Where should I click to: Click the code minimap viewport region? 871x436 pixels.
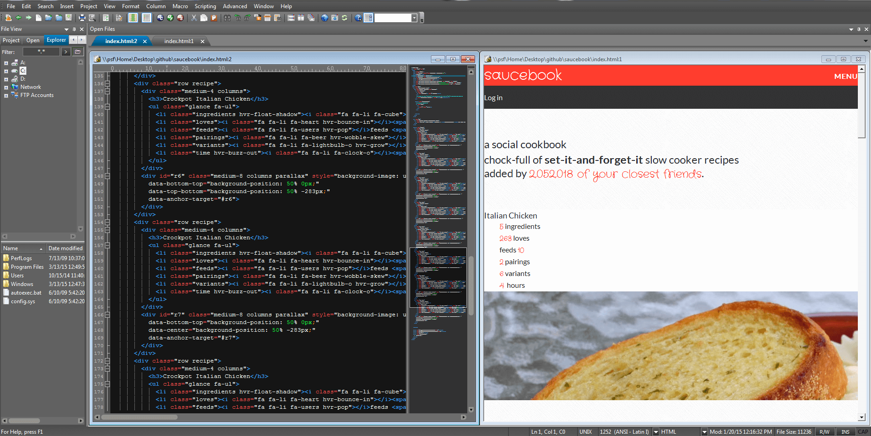point(438,277)
